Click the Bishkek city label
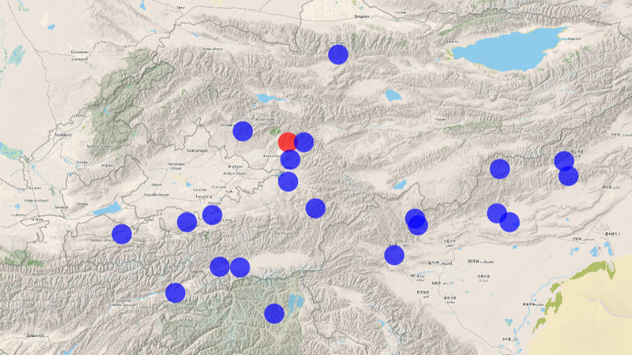 [361, 16]
